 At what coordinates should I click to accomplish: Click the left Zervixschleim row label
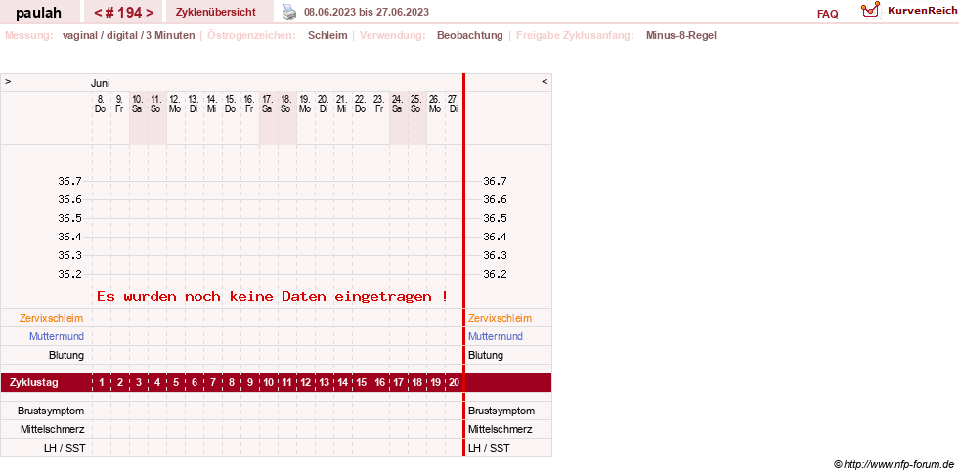(52, 319)
